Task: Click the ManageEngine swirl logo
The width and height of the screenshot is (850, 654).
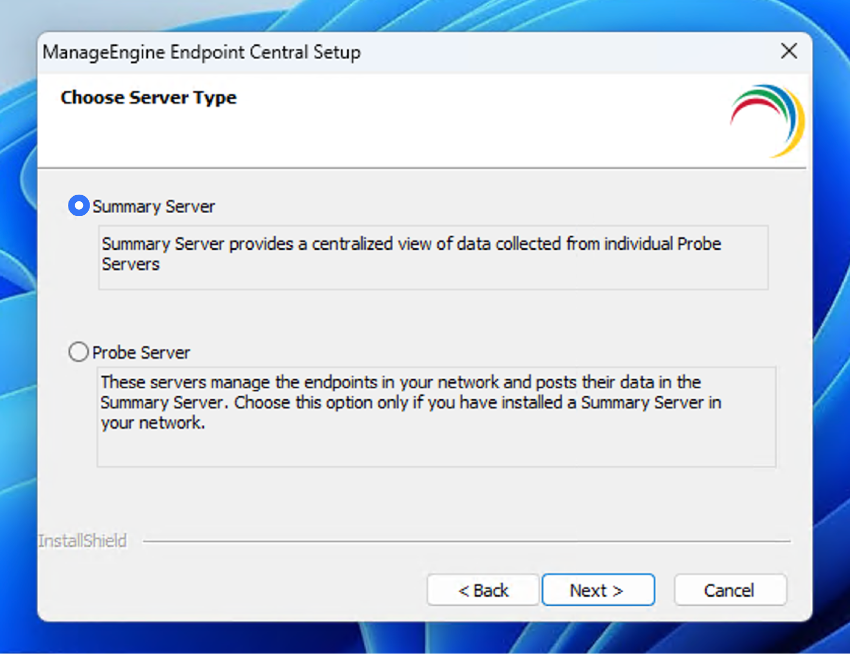Action: pyautogui.click(x=767, y=121)
